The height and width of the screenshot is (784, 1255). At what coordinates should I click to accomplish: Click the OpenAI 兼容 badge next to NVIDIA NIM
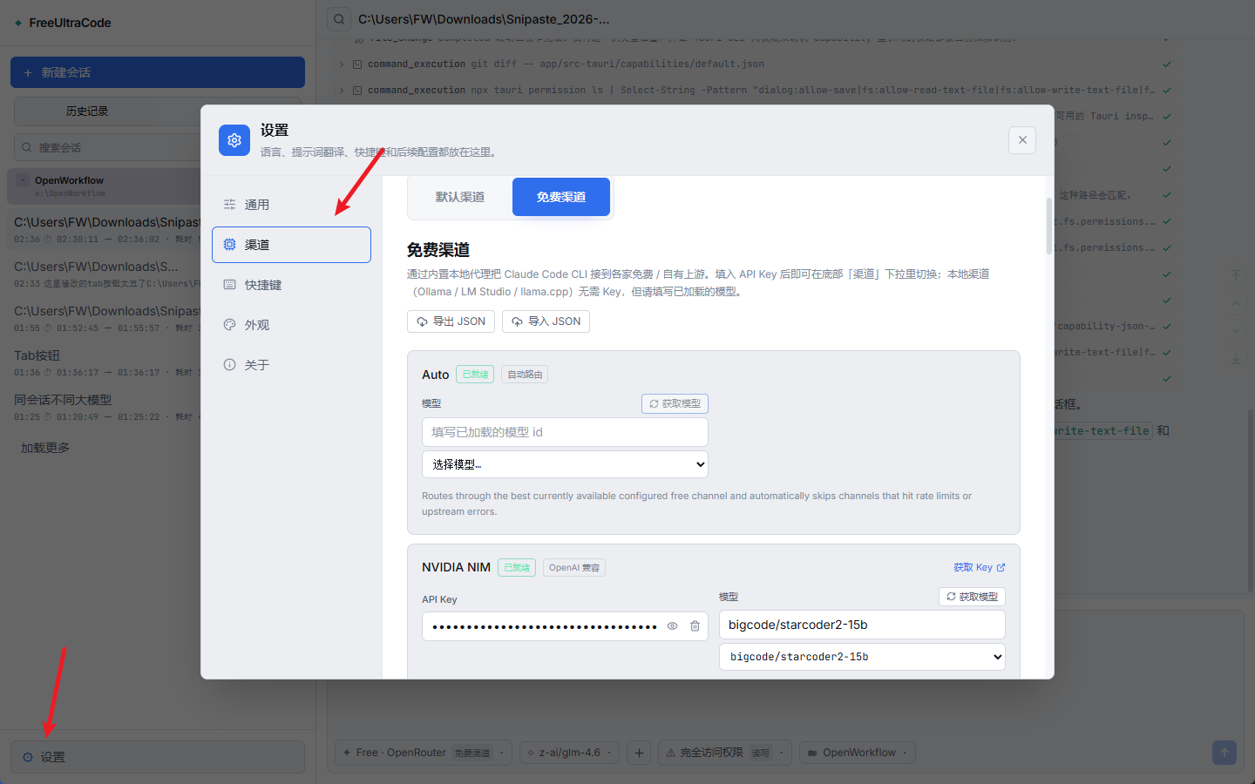pos(574,567)
